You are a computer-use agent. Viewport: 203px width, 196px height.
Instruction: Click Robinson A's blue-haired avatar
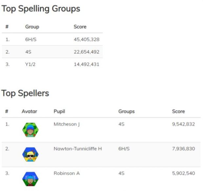tap(30, 179)
